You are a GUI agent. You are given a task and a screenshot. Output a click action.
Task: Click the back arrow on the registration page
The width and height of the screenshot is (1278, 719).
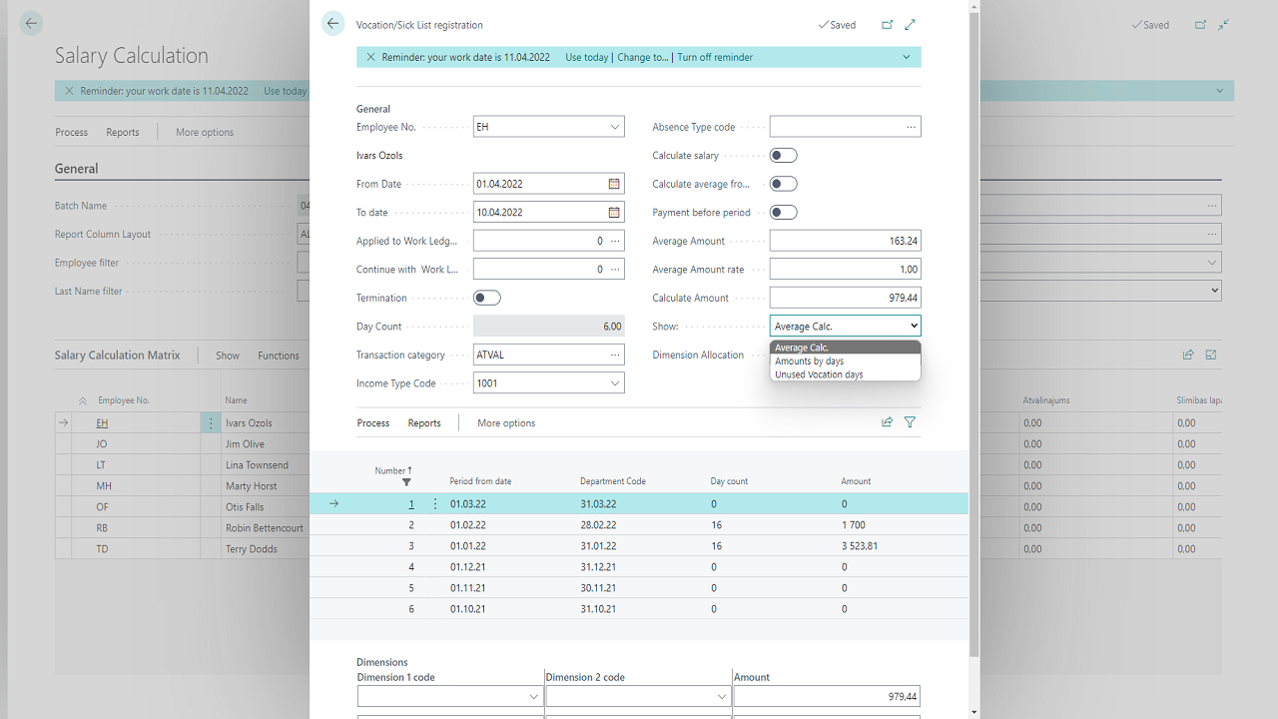[332, 22]
